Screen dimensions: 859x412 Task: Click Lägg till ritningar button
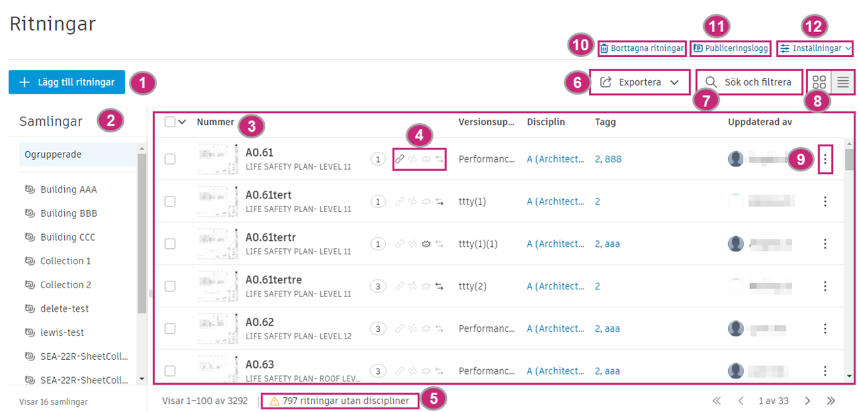pyautogui.click(x=67, y=82)
